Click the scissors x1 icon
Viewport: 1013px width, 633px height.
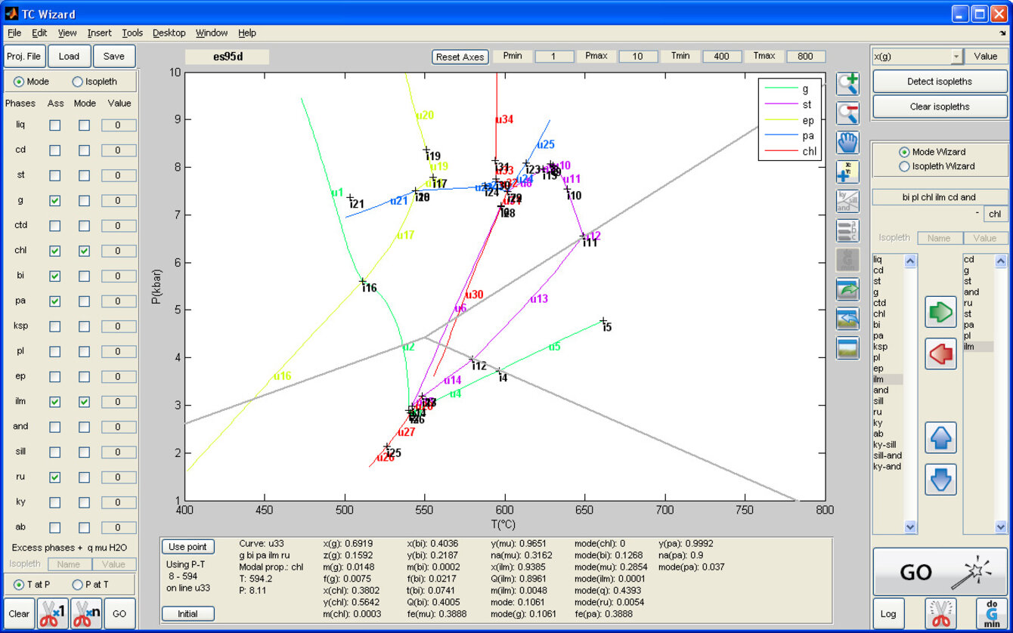(53, 613)
